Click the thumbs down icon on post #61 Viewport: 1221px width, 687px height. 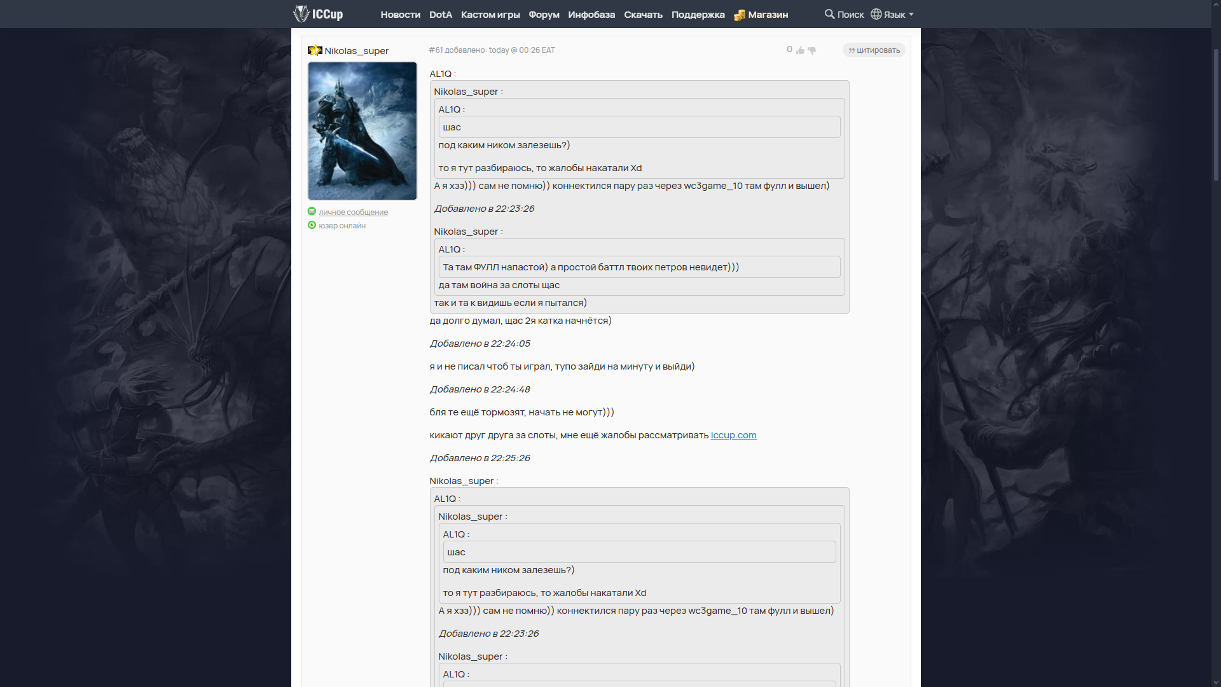[x=811, y=50]
